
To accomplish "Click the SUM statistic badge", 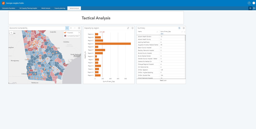I will coord(162,34).
